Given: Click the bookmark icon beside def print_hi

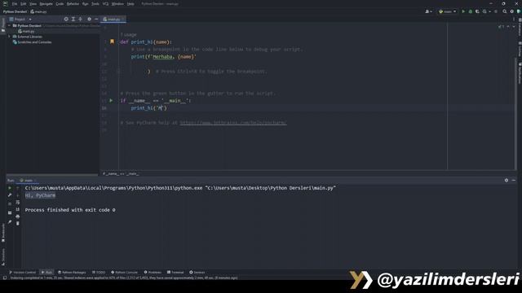Looking at the screenshot, I should click(112, 42).
